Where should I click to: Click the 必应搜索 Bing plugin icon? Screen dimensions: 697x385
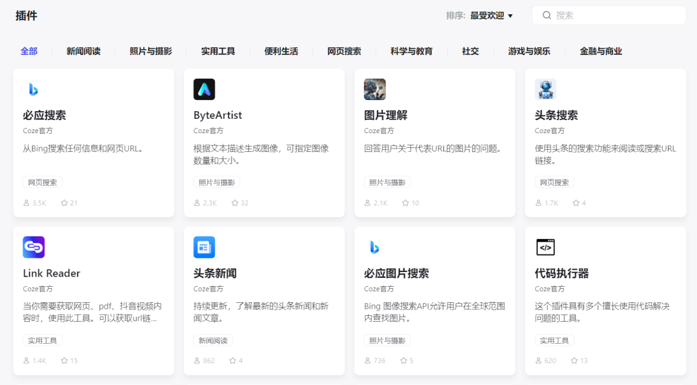34,88
